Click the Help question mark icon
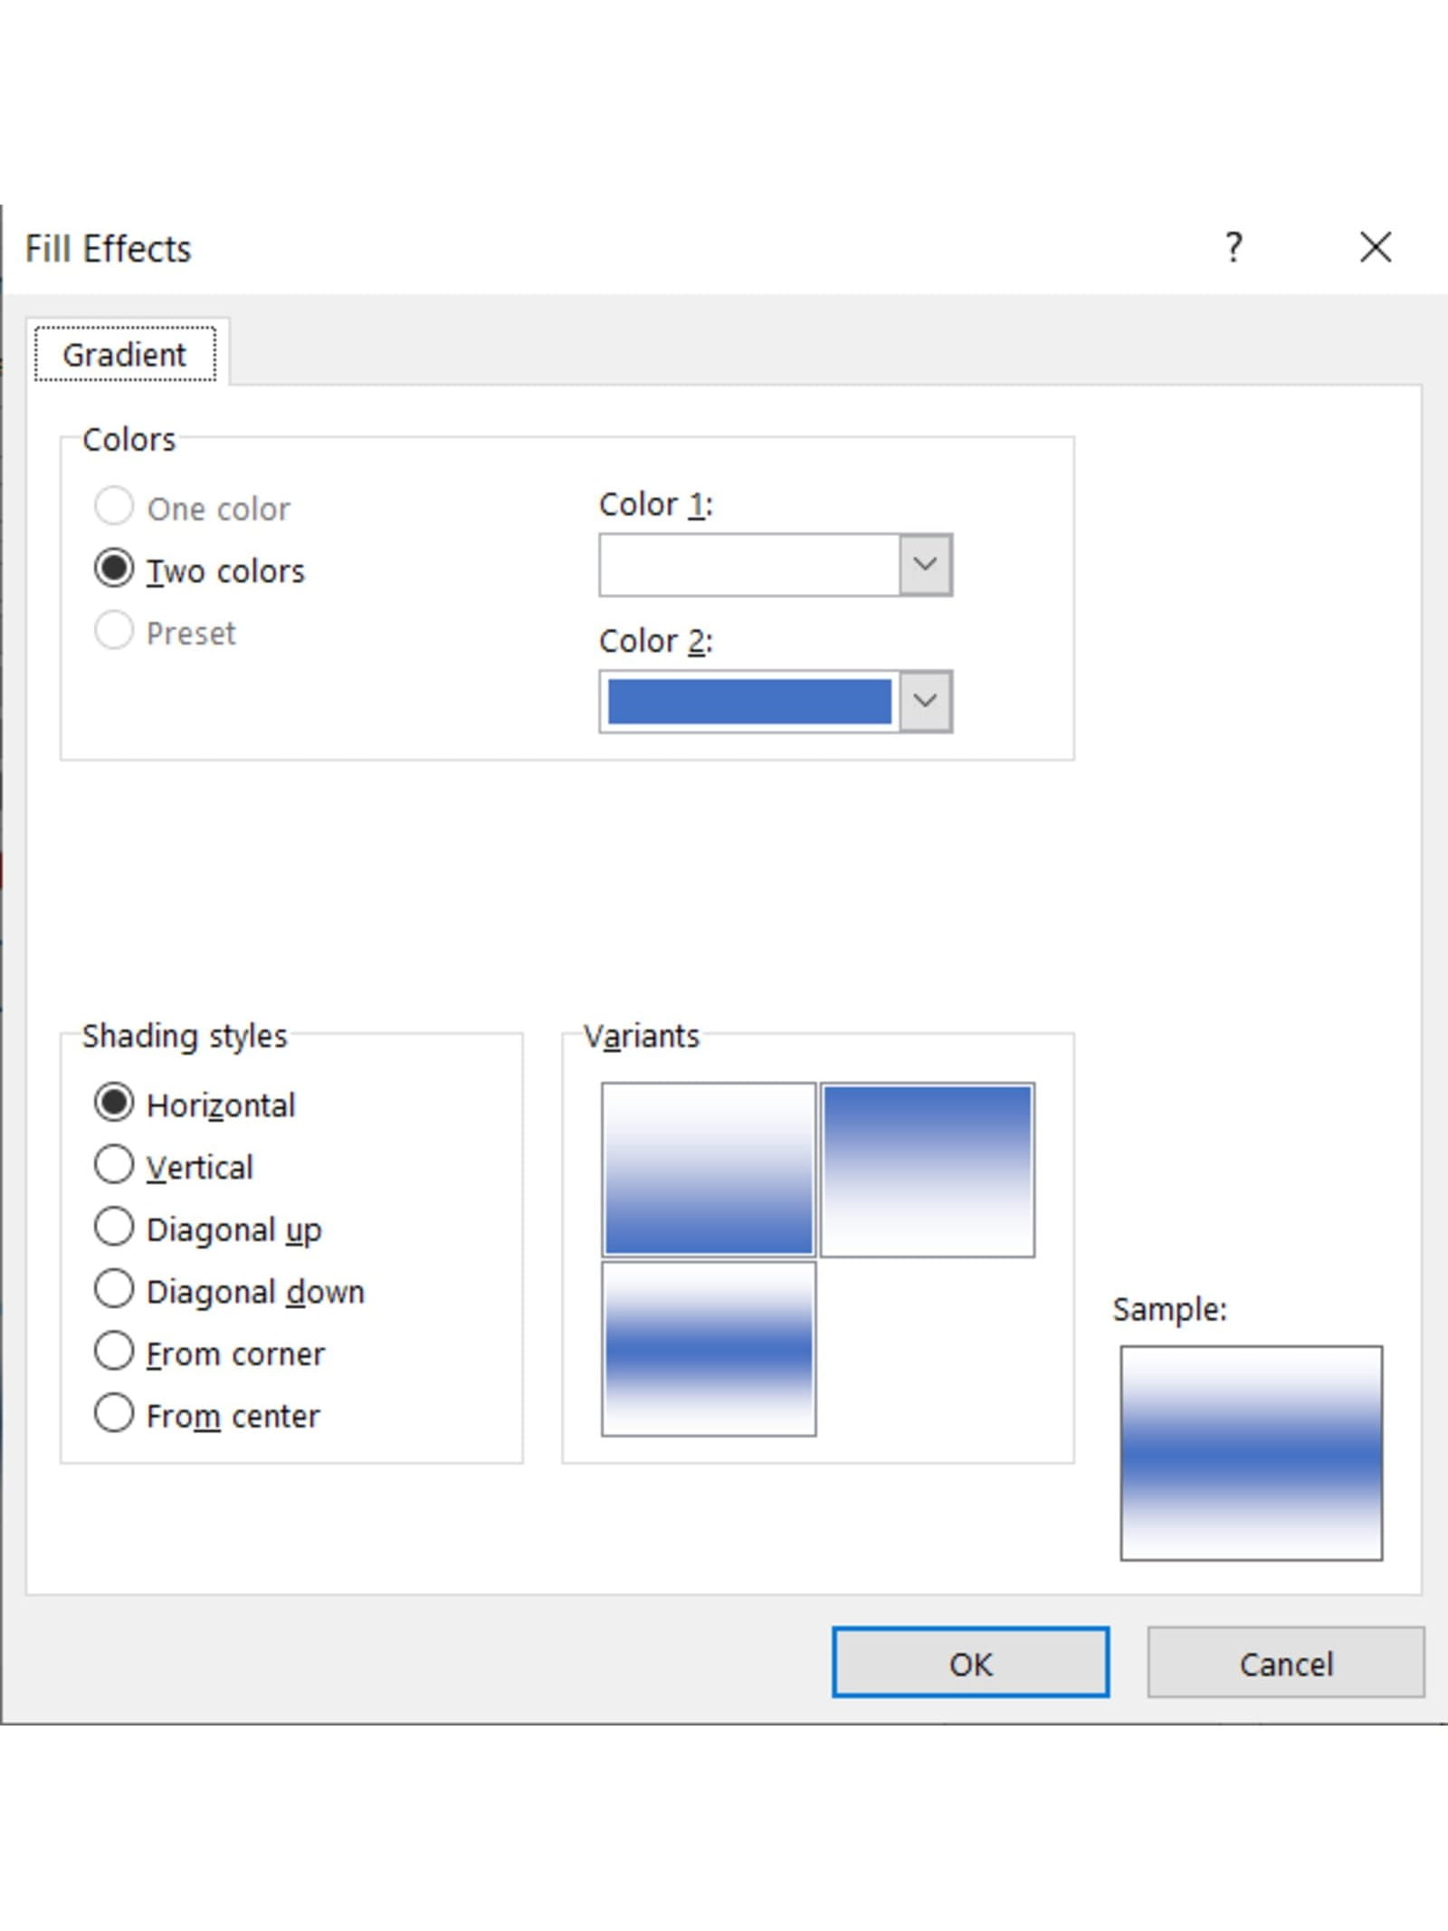Image resolution: width=1448 pixels, height=1931 pixels. point(1234,247)
